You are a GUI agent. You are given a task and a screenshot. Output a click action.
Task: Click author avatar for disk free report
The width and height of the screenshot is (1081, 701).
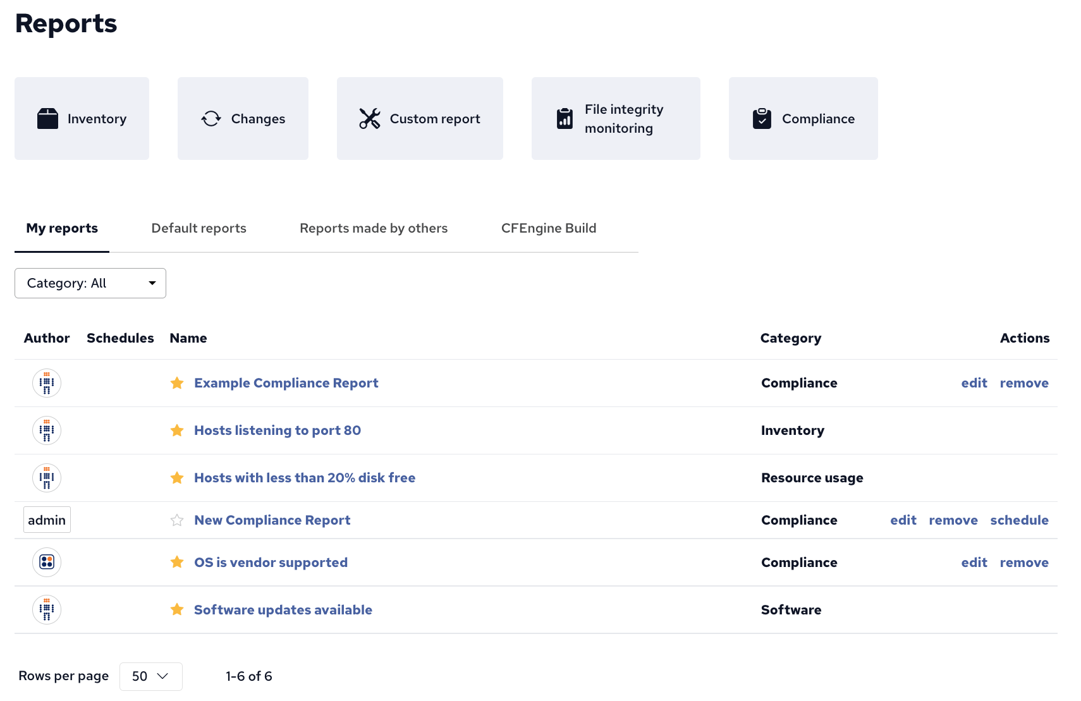[x=47, y=478]
